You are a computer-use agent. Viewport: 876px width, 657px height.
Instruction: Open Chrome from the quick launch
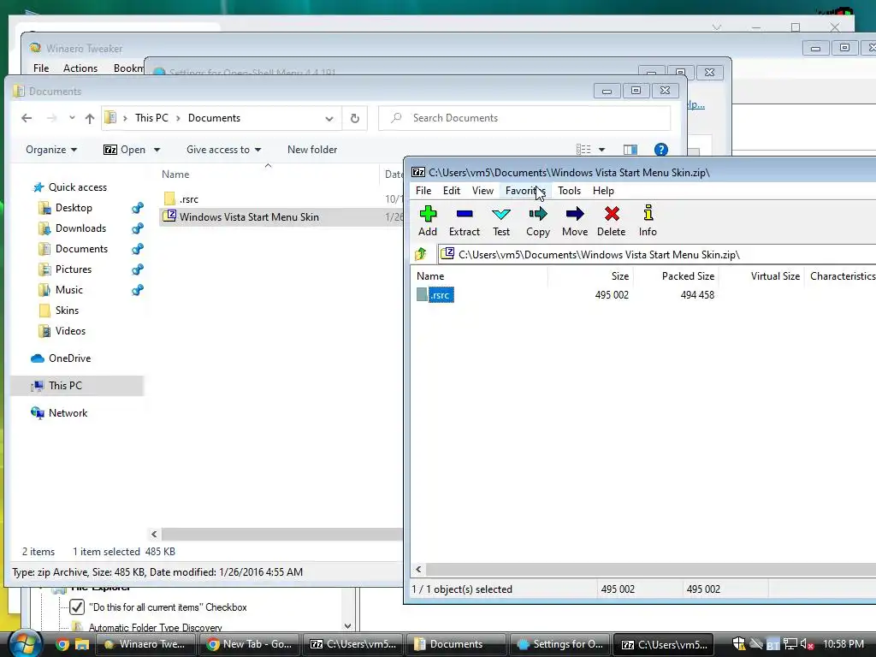click(62, 645)
